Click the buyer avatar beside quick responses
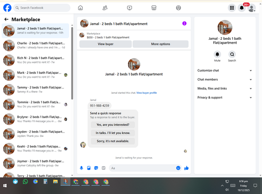The height and width of the screenshot is (194, 262). pos(83,145)
